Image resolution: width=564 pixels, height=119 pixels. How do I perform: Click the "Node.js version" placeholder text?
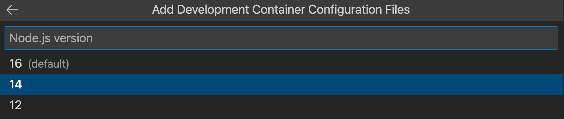coord(51,38)
